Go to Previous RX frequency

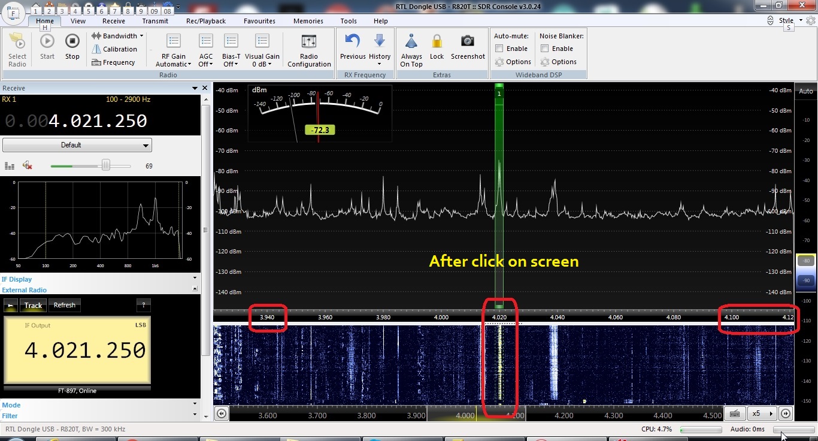353,41
